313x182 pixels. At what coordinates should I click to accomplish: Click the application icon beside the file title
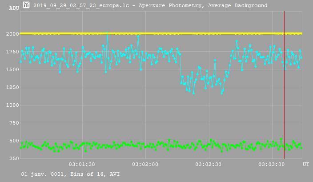click(x=26, y=5)
